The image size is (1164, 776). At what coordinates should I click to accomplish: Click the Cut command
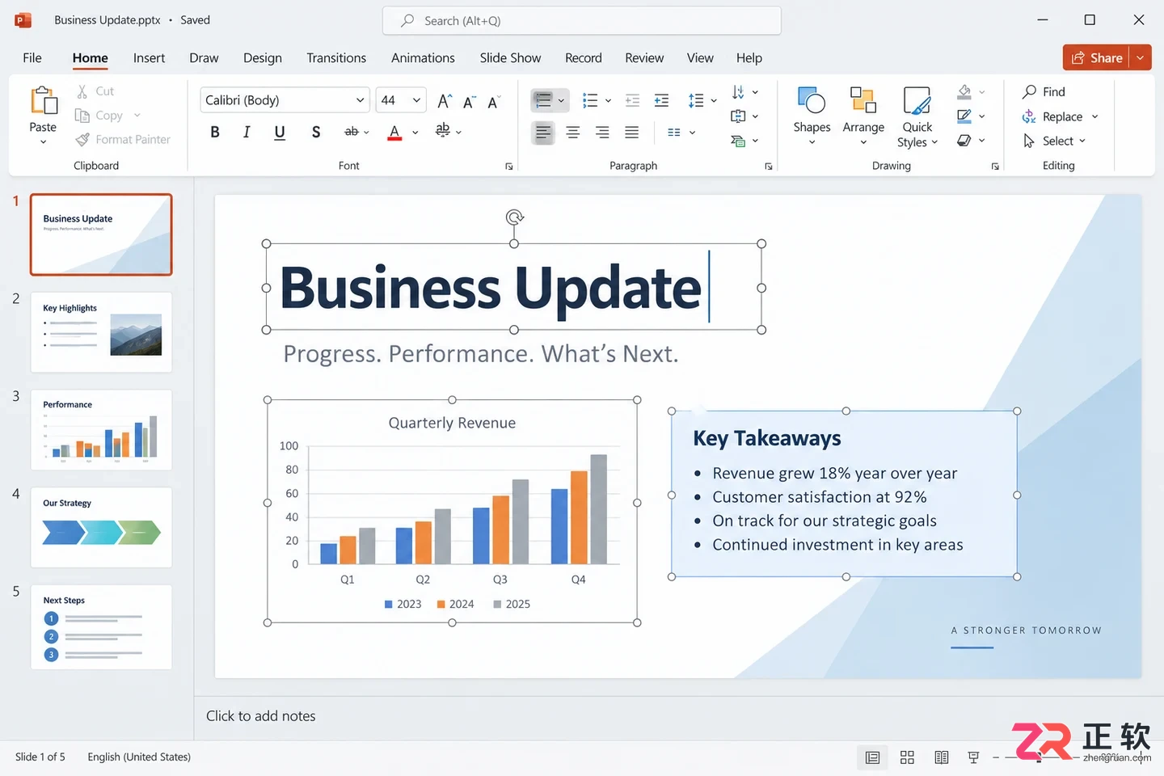[x=95, y=91]
